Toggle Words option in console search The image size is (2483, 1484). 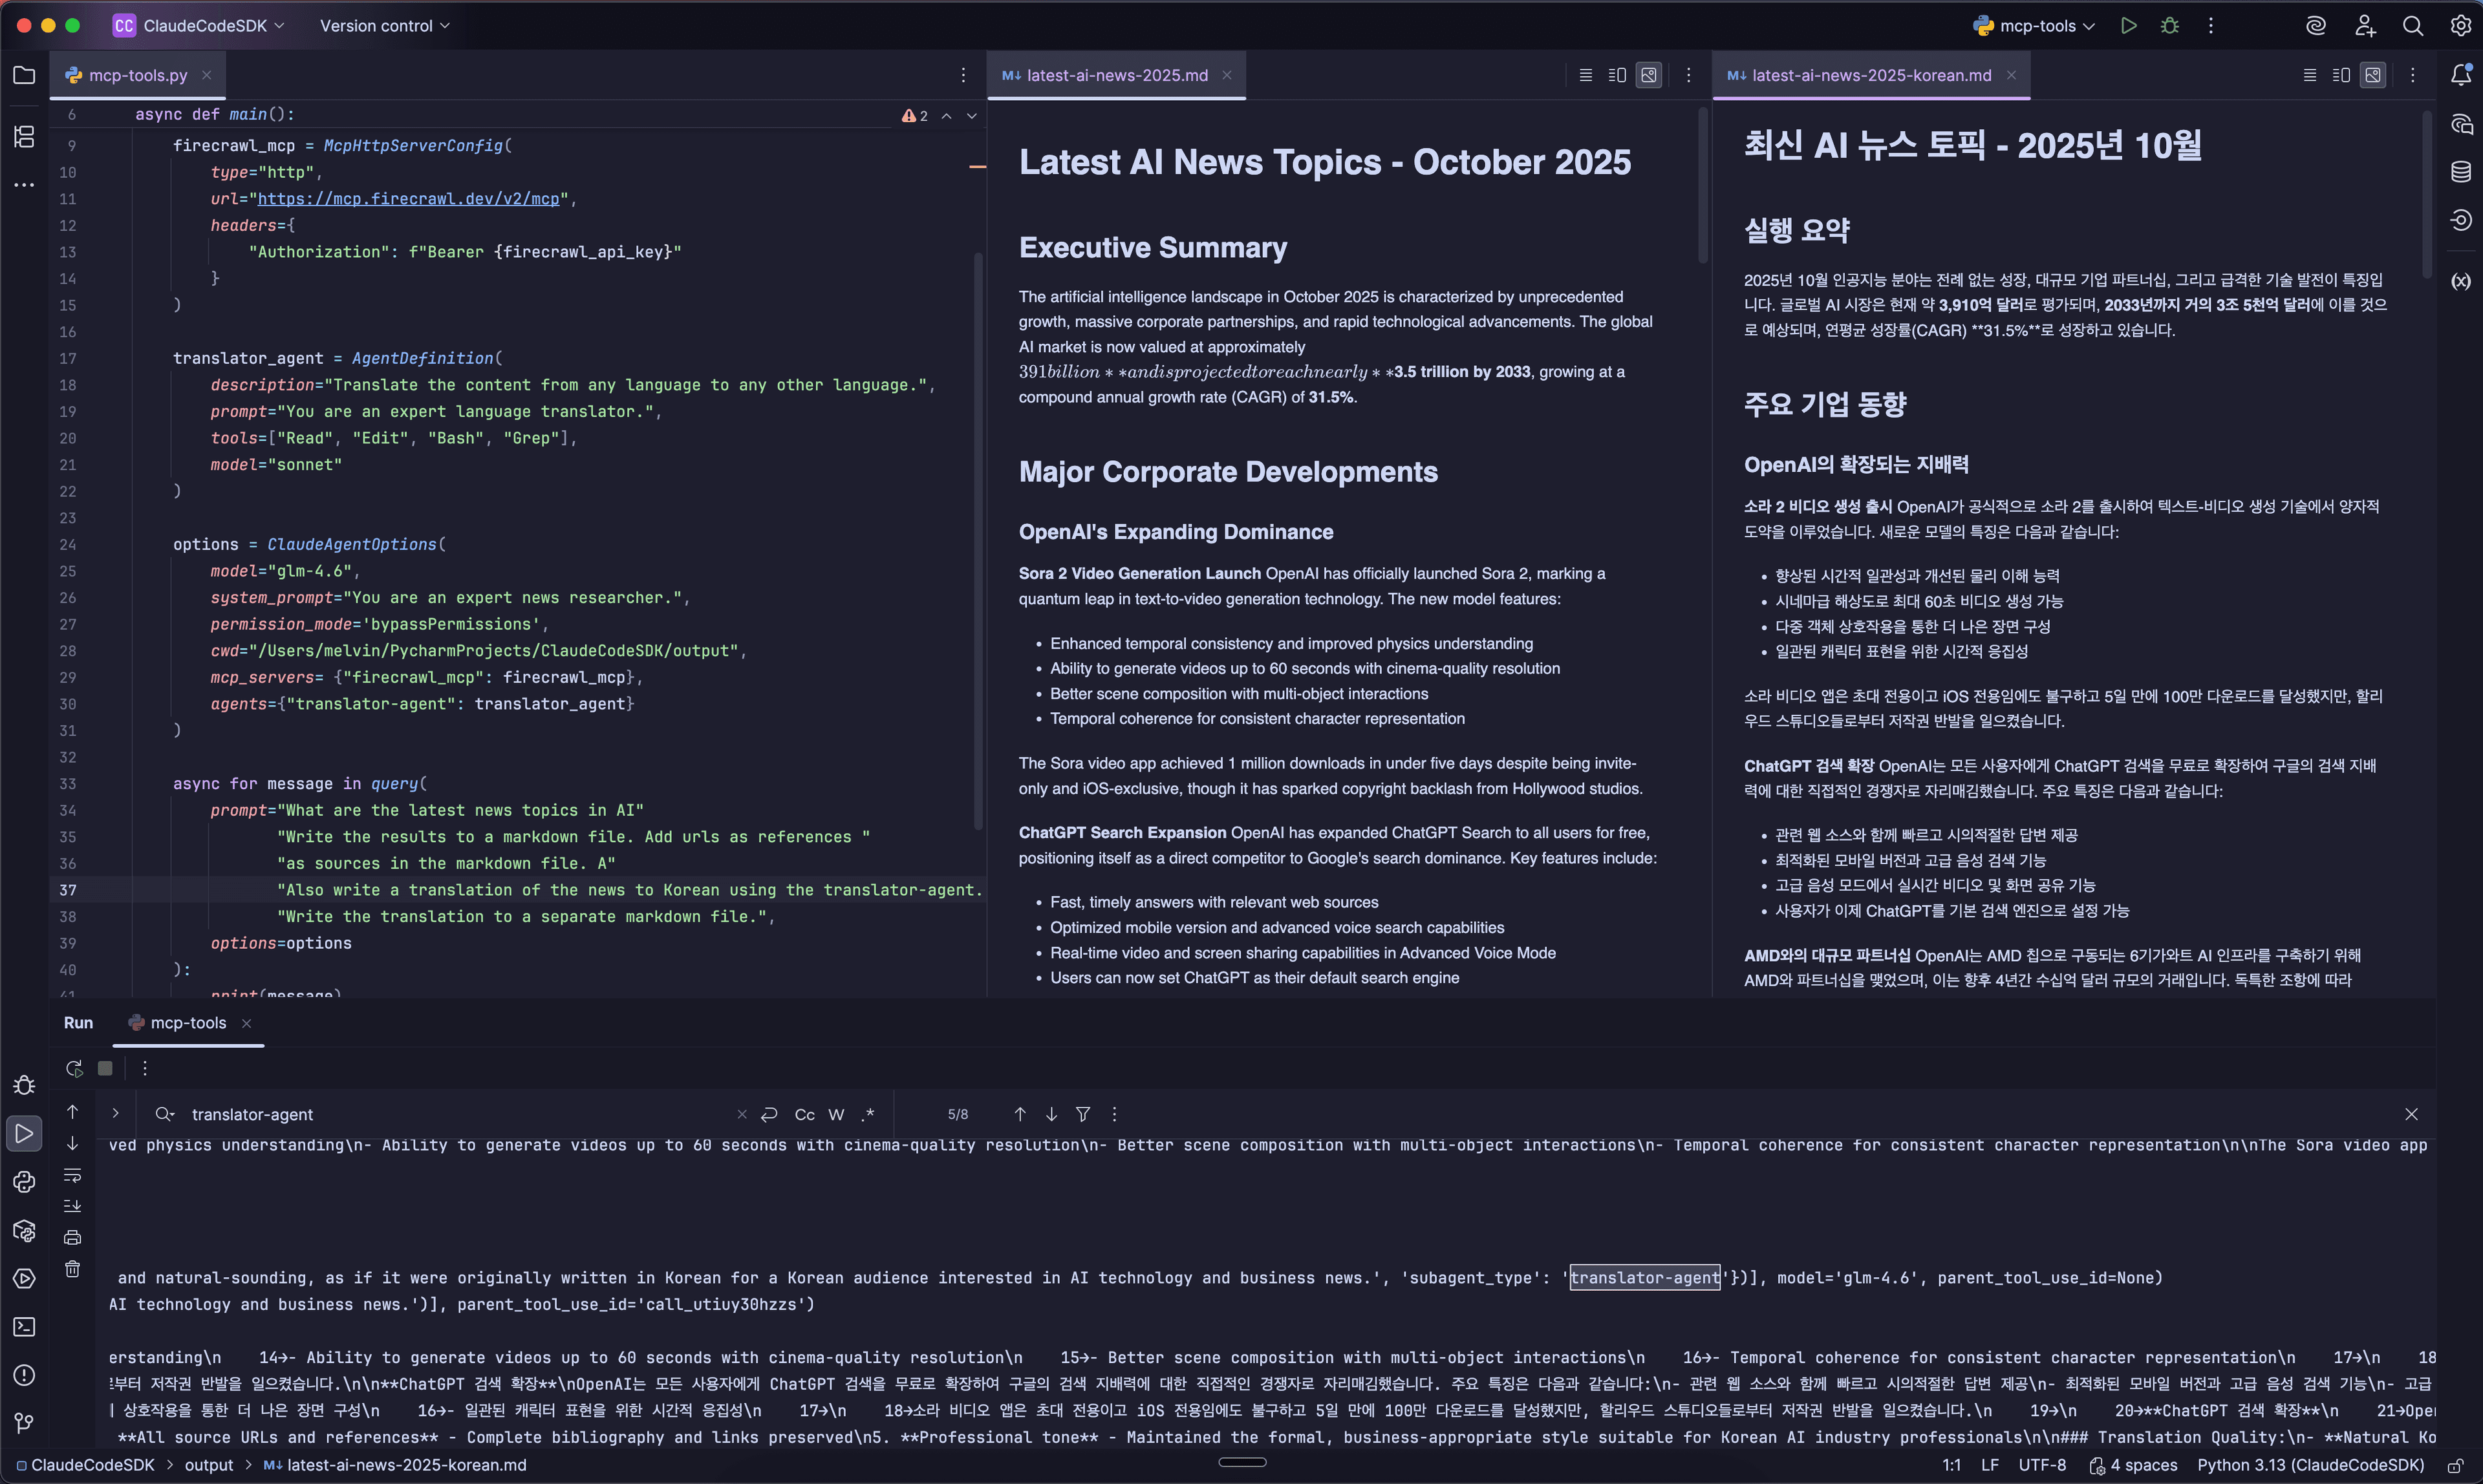[836, 1114]
